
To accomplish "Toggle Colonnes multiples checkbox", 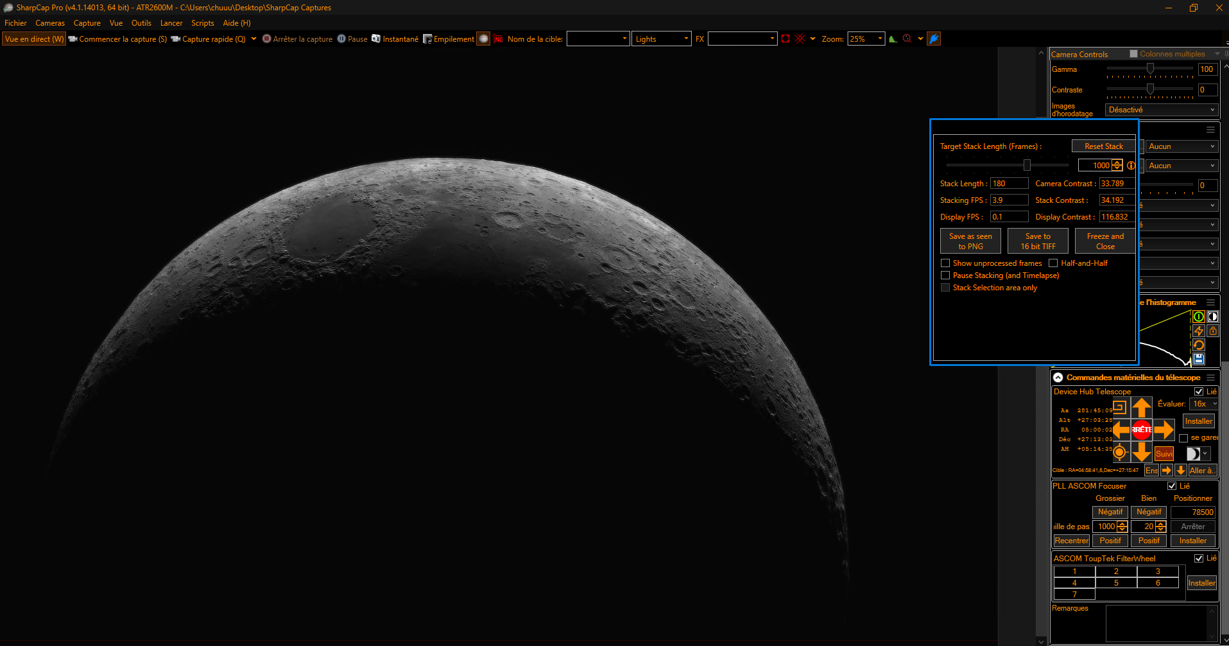I will [1133, 54].
